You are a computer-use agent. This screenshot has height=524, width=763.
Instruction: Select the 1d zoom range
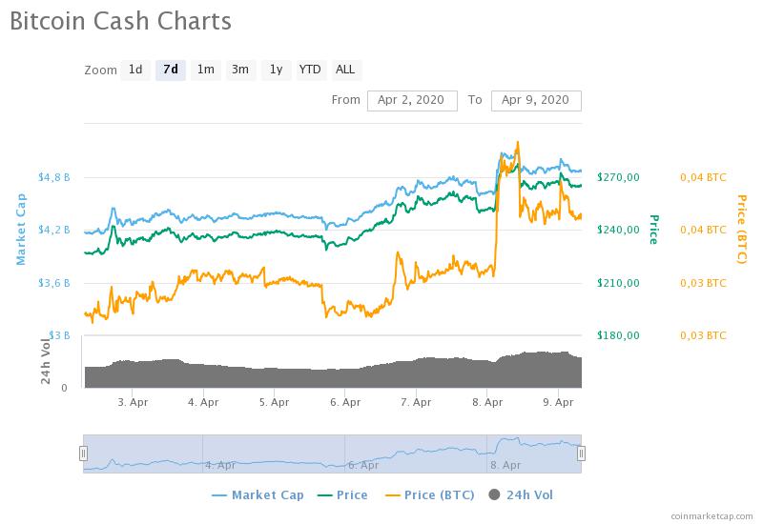[x=135, y=70]
